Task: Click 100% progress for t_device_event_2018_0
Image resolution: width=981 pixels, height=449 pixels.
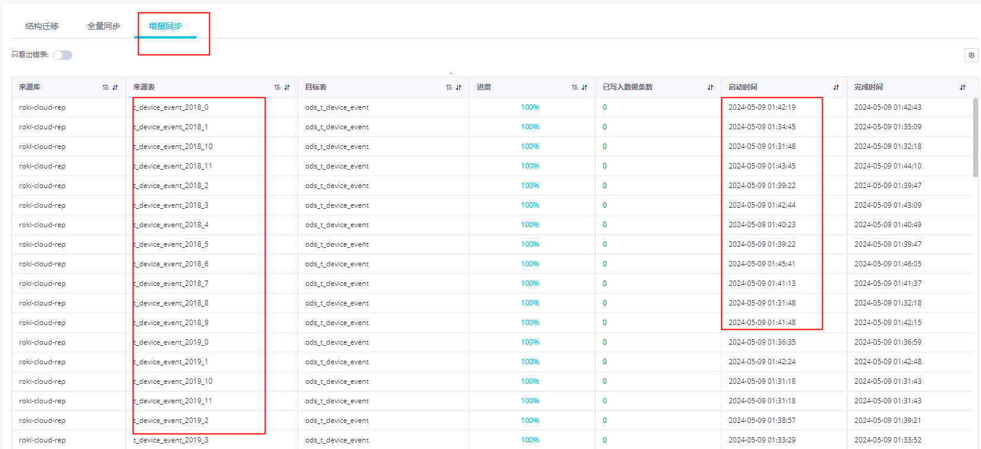Action: 530,107
